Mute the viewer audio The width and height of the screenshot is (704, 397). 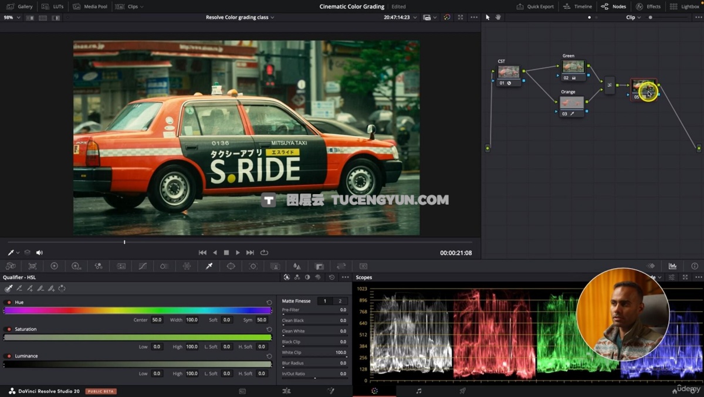pos(39,253)
